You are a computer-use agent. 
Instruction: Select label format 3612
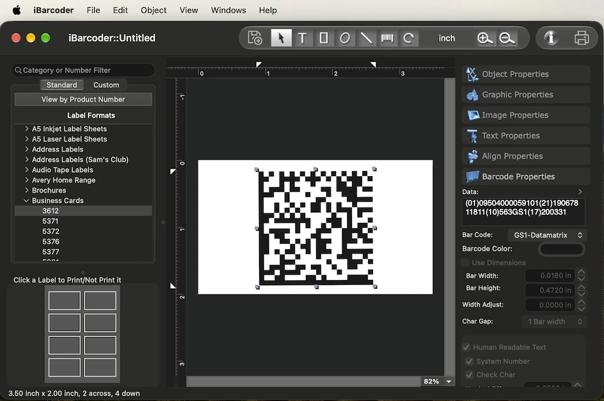[x=83, y=211]
